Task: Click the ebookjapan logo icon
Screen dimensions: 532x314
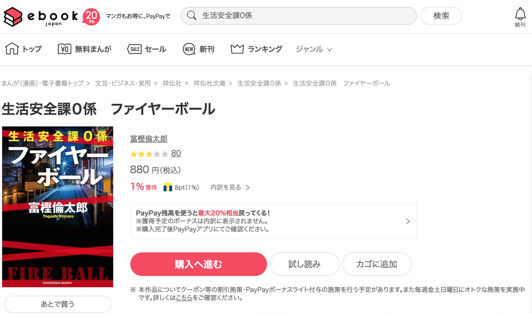Action: [x=13, y=17]
